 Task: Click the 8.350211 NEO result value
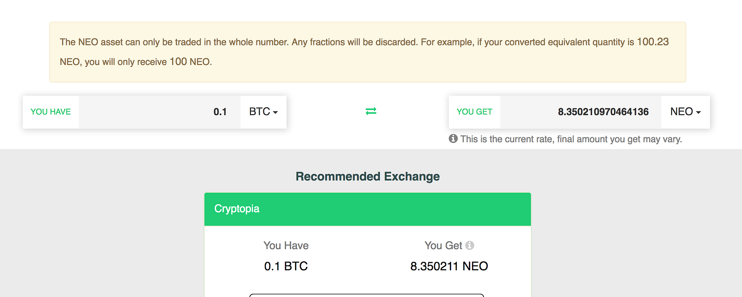point(449,266)
